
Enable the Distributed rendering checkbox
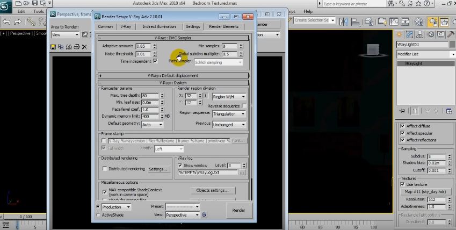tap(105, 169)
